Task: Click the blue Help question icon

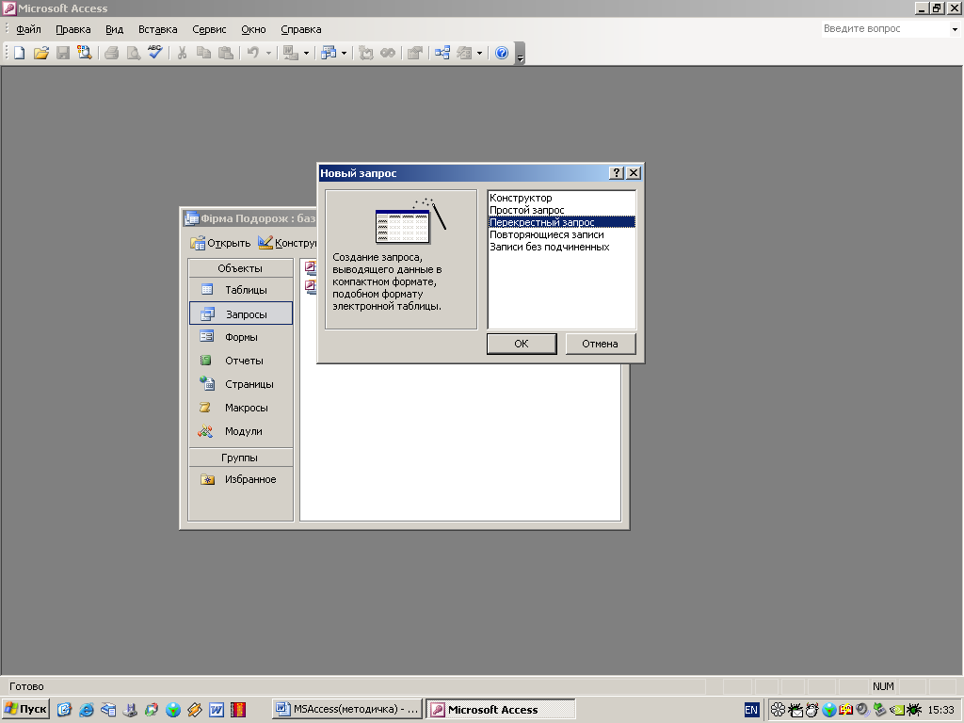Action: 502,54
